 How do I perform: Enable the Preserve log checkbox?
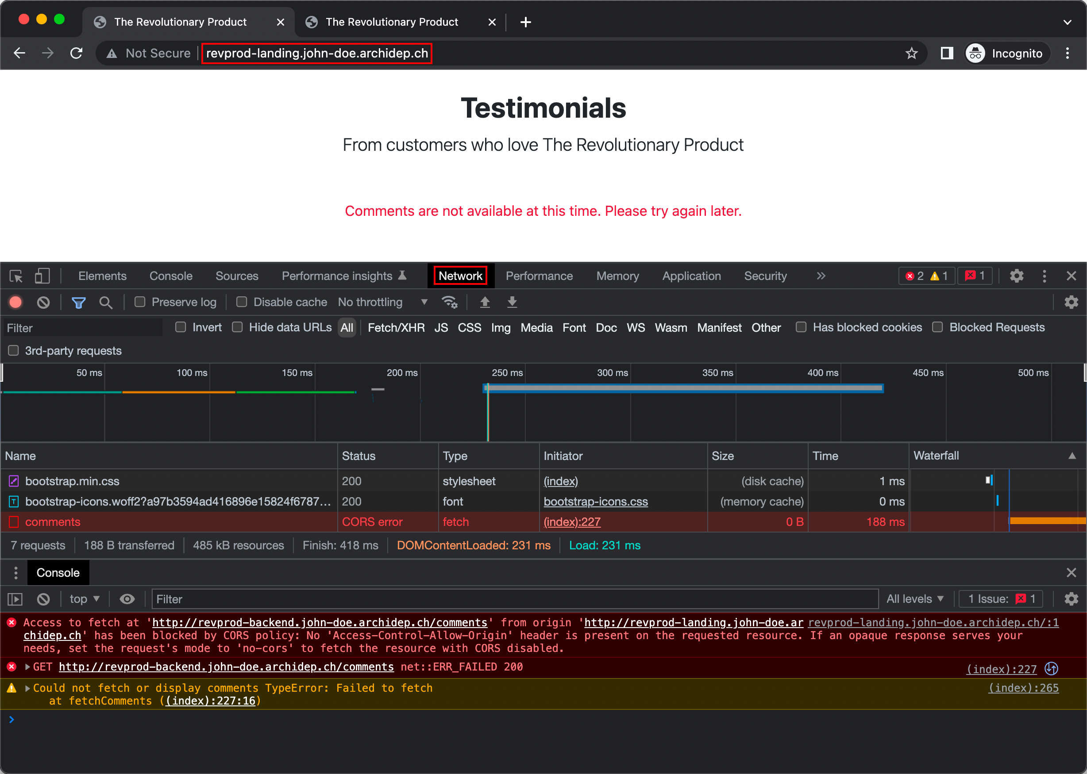pyautogui.click(x=139, y=302)
